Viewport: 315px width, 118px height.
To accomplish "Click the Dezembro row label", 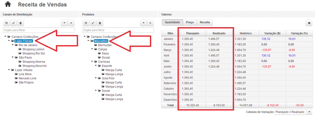I will [x=170, y=99].
